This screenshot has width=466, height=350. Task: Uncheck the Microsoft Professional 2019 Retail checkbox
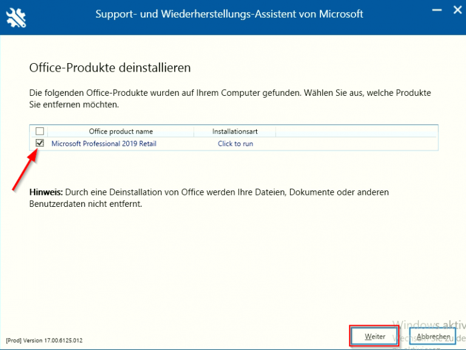click(40, 144)
